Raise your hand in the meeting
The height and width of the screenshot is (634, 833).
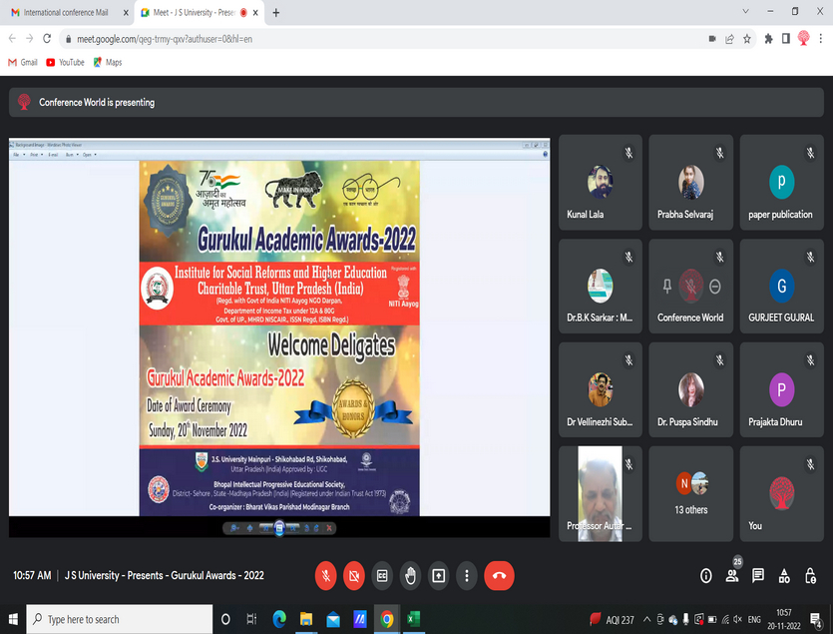point(410,575)
